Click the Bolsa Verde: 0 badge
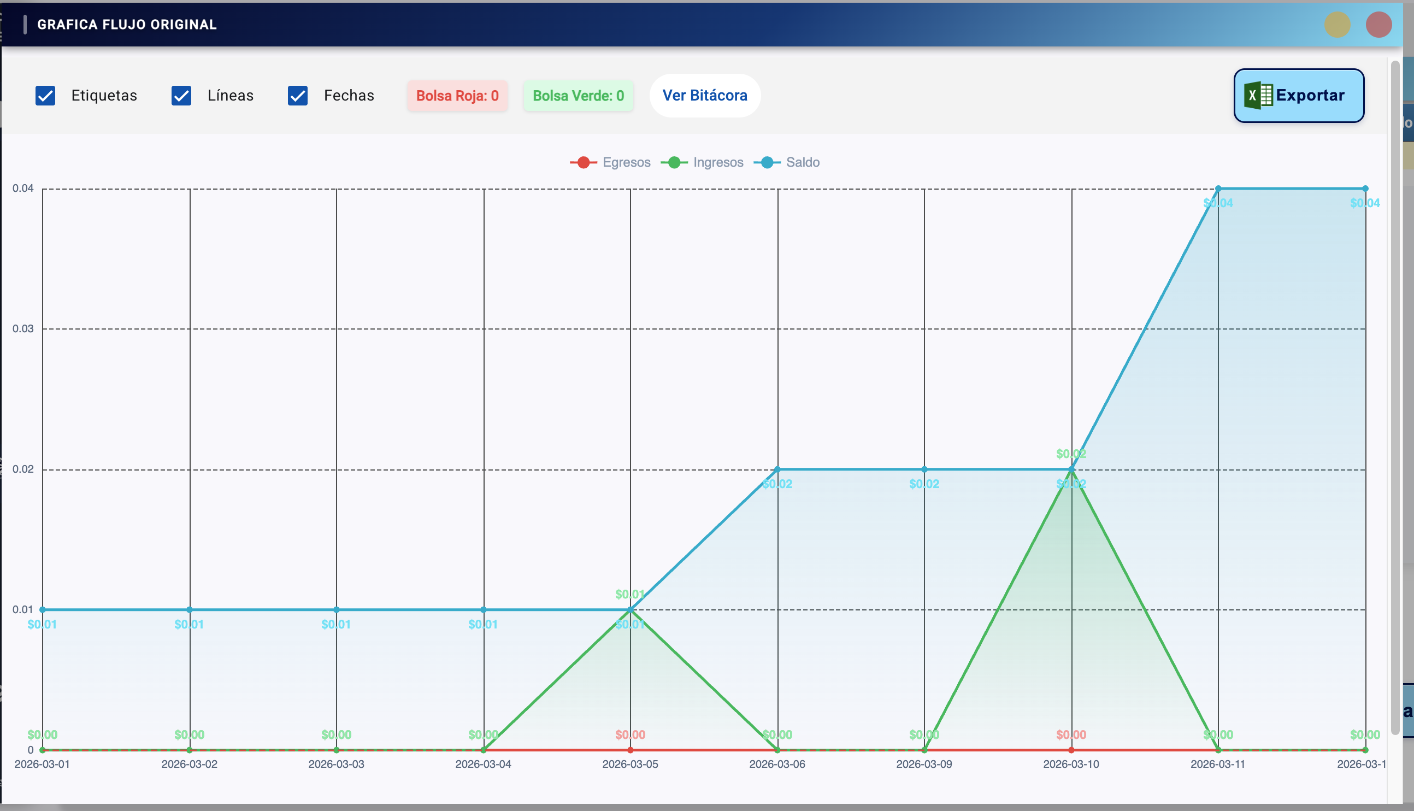 578,96
